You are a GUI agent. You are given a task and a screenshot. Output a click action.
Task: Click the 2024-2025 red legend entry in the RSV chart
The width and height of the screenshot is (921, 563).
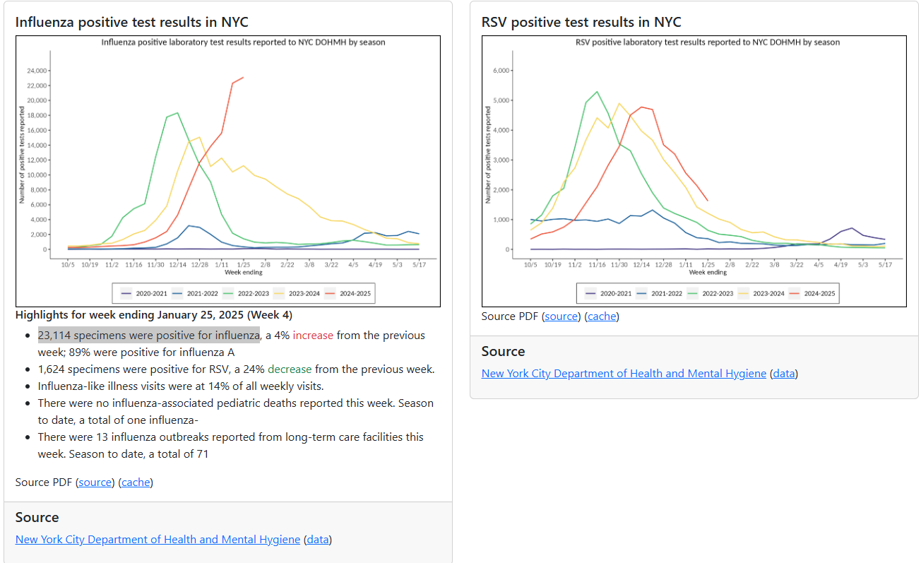pyautogui.click(x=814, y=293)
